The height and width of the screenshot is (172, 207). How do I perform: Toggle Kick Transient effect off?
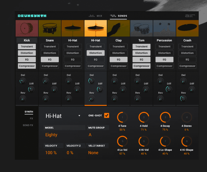[x=27, y=46]
